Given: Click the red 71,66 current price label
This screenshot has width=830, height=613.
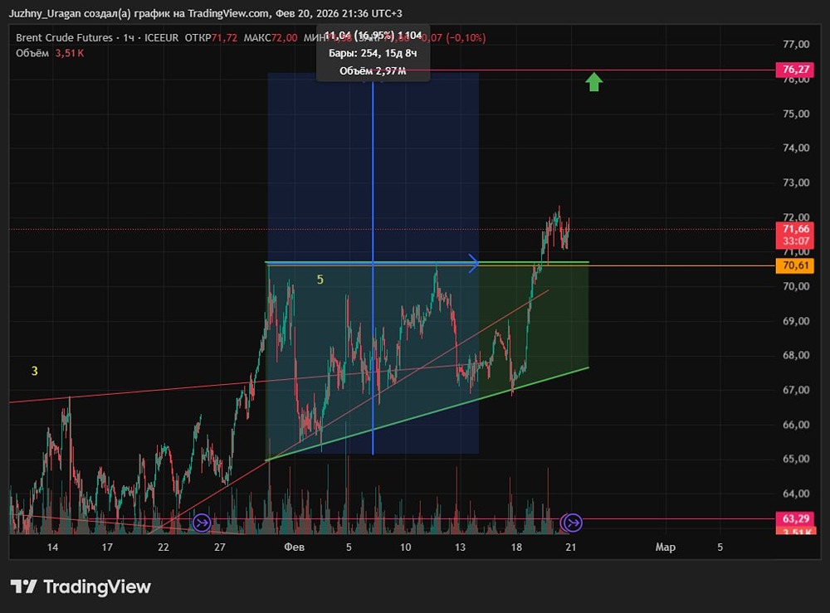Looking at the screenshot, I should [795, 228].
